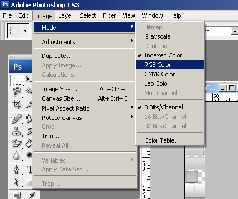Minimize the document window
Image resolution: width=238 pixels, height=199 pixels.
pos(223,88)
